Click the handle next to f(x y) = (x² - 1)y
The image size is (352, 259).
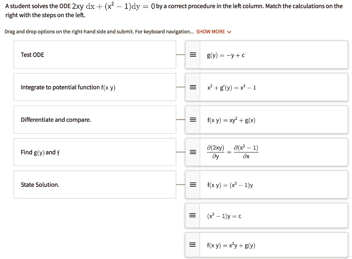[x=192, y=185]
